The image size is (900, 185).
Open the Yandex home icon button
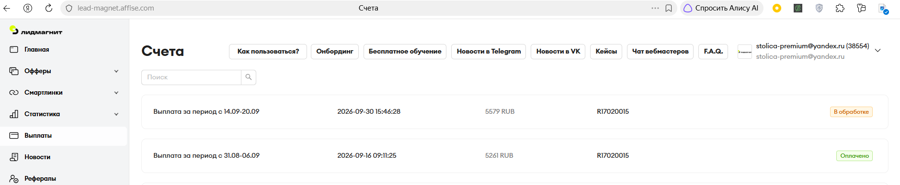point(28,8)
